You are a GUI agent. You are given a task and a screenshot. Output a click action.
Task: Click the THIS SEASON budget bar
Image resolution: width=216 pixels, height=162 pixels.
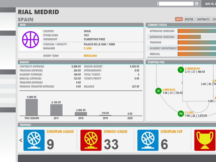coord(32,107)
